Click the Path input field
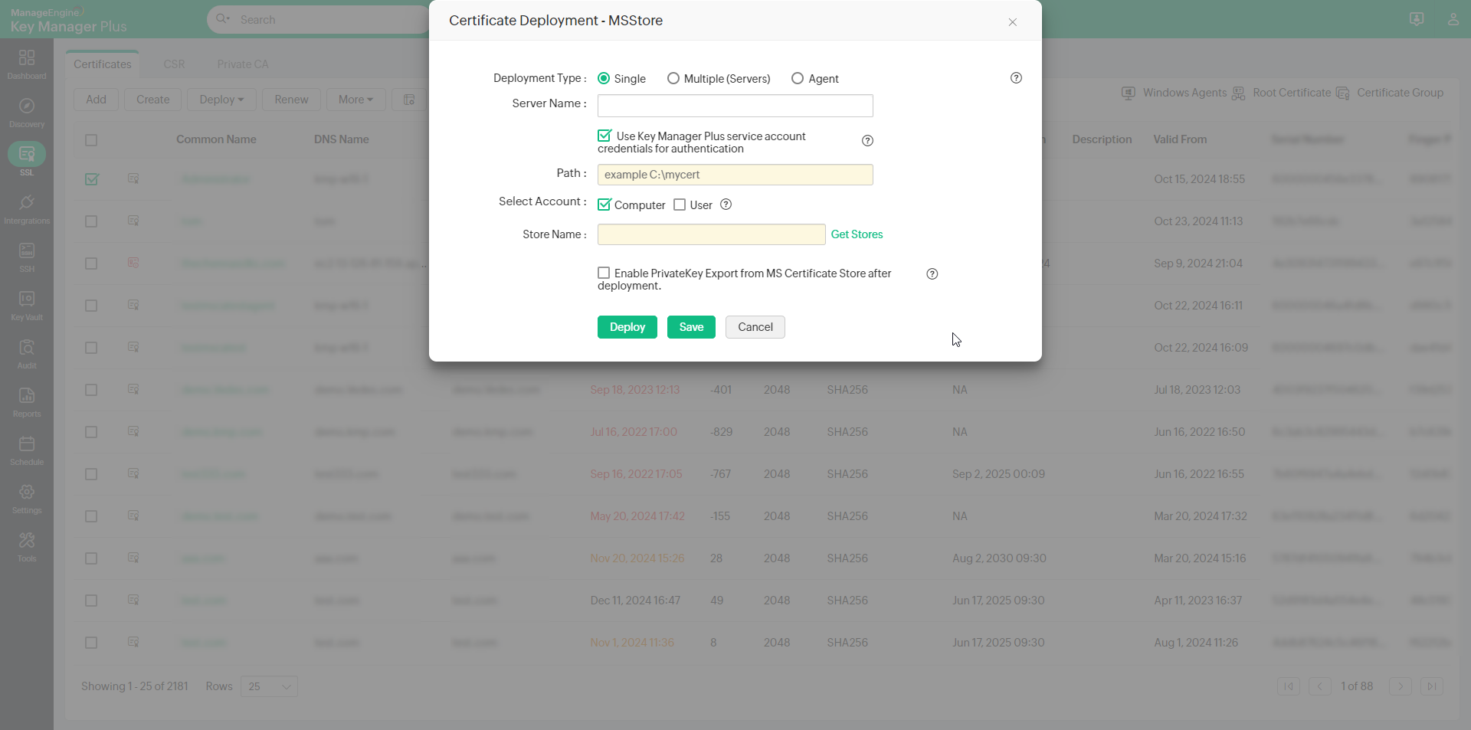Viewport: 1471px width, 730px height. pyautogui.click(x=735, y=175)
